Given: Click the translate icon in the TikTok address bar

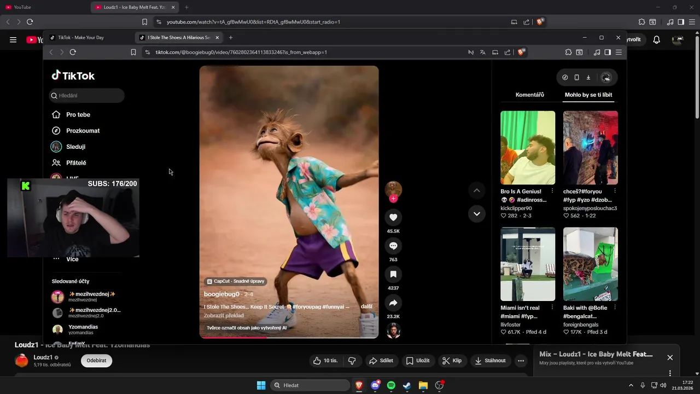Looking at the screenshot, I should click(482, 52).
